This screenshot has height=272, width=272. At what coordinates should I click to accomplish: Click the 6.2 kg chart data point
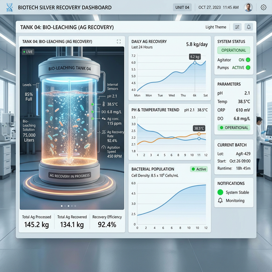pyautogui.click(x=195, y=63)
